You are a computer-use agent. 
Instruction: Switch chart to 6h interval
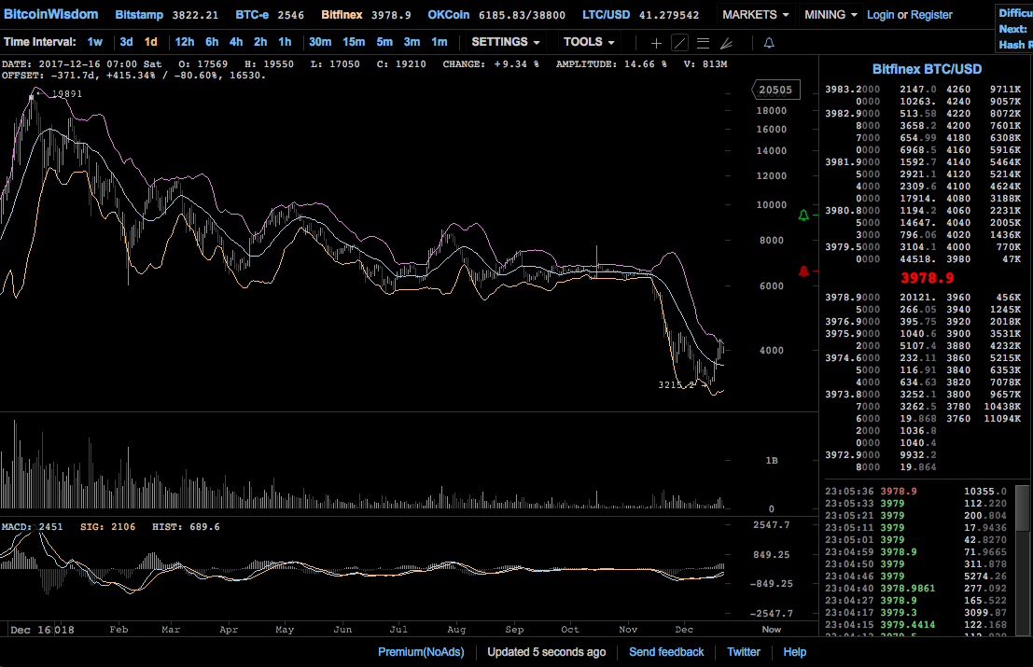coord(212,42)
